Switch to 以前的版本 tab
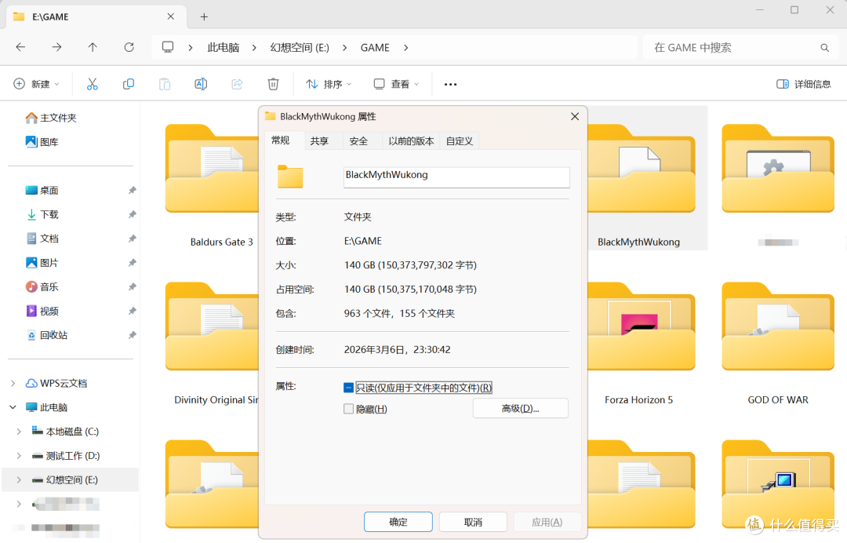 click(411, 141)
